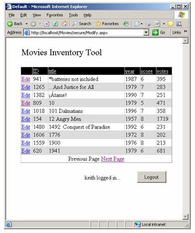Click the Windows flag logo
The height and width of the screenshot is (233, 195).
click(x=181, y=15)
